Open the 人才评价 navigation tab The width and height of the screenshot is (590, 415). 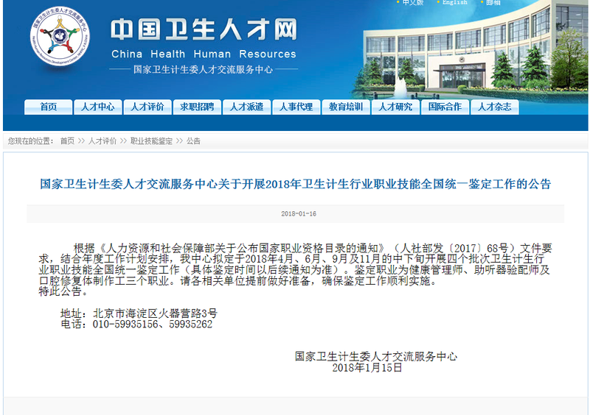point(147,107)
